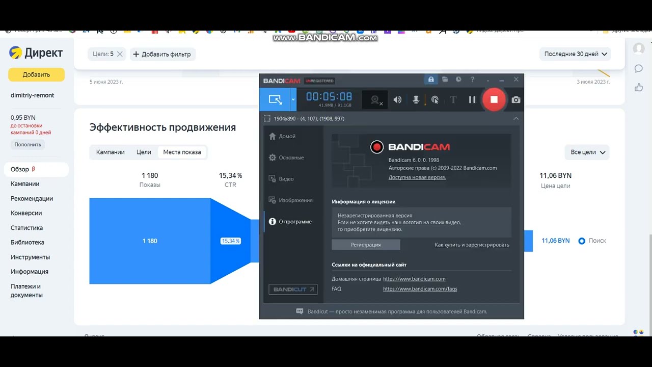Click the yellow Добавить button

click(x=36, y=74)
